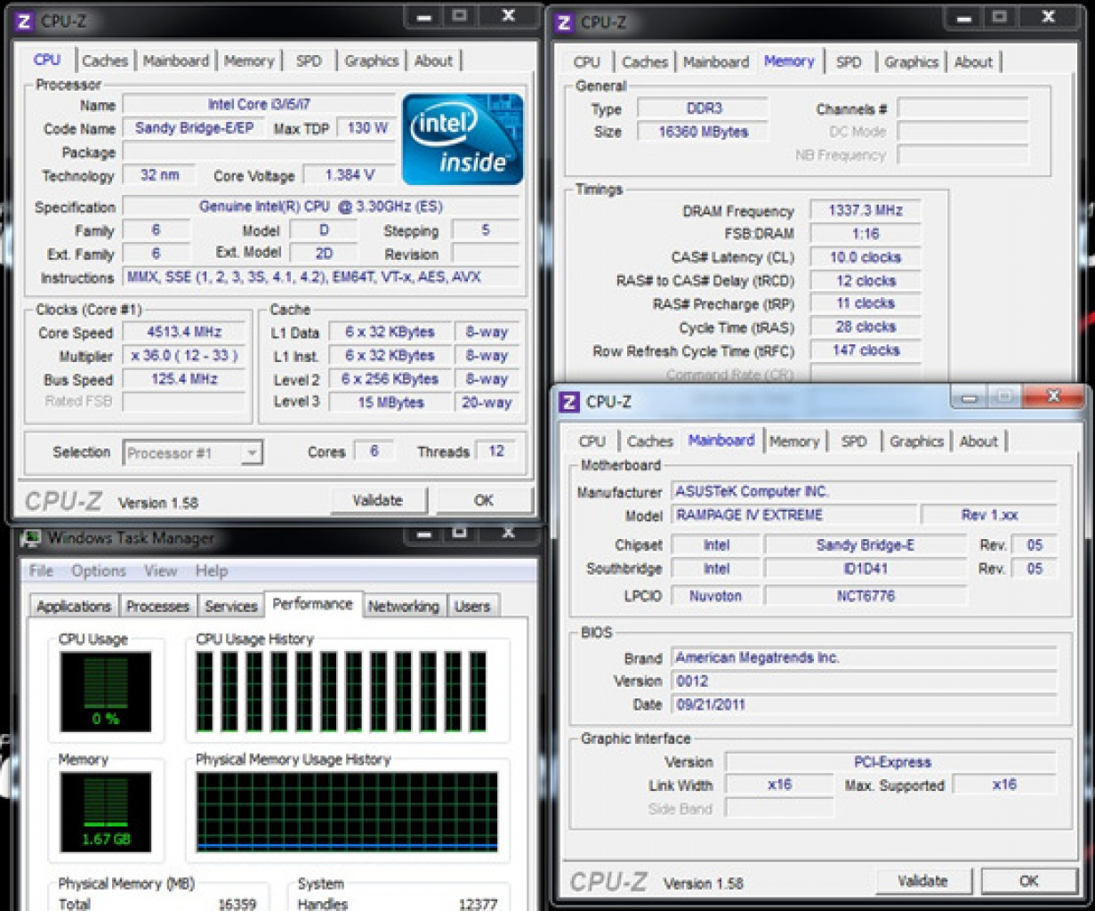Click OK button in CPU-Z Mainboard window

pos(1029,881)
